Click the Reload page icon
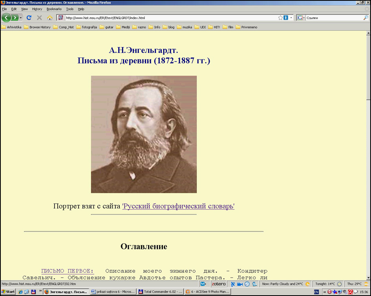 click(x=29, y=18)
